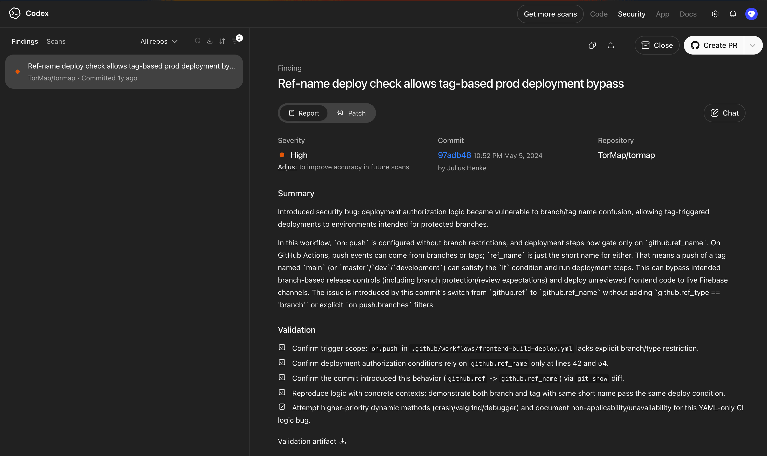The width and height of the screenshot is (767, 456).
Task: Click the 'Finding' label above the title
Action: 289,68
